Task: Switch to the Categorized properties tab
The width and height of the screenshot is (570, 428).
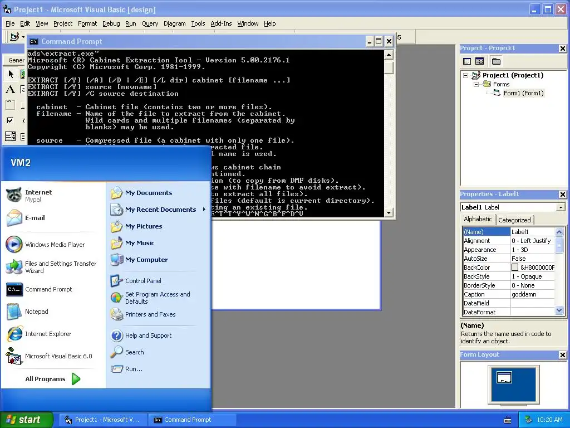Action: coord(514,220)
